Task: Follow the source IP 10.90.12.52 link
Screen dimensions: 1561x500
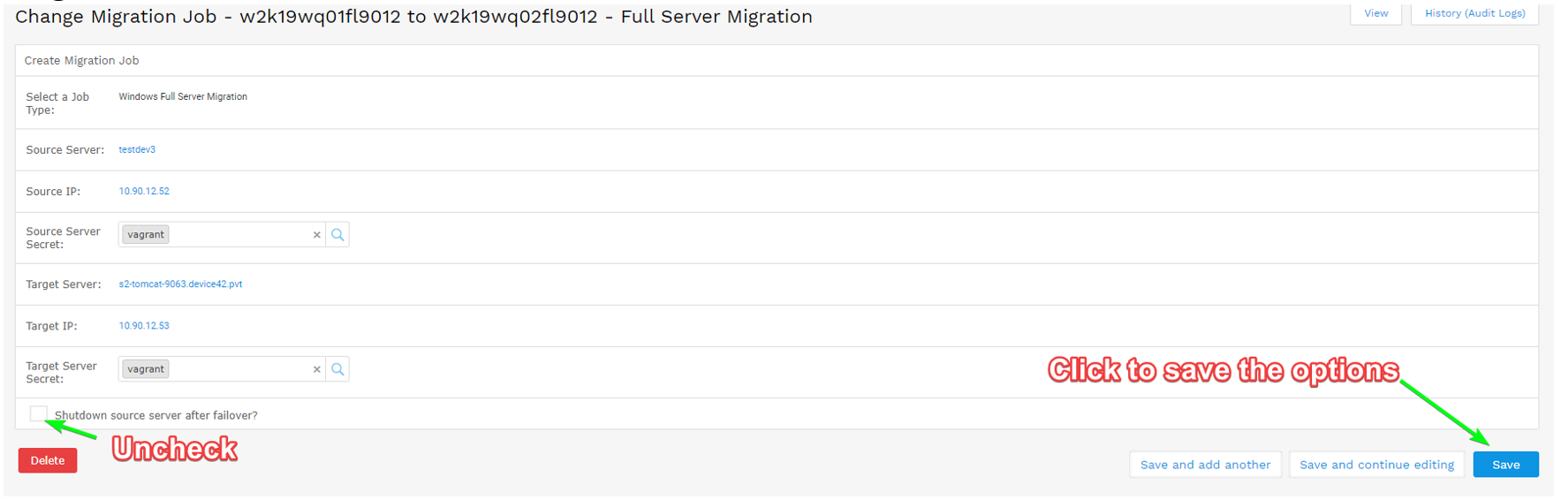Action: coord(144,191)
